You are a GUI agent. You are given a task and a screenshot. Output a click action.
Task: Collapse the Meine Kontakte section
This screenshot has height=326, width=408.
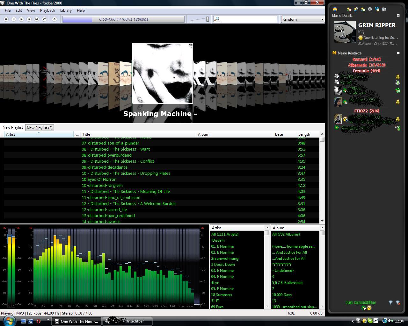398,53
